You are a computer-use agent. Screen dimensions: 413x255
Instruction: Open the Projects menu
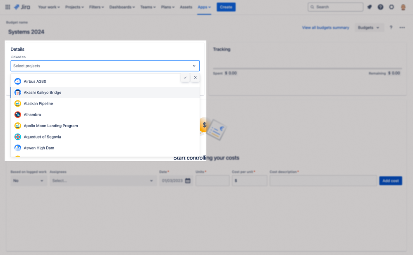[x=74, y=7]
